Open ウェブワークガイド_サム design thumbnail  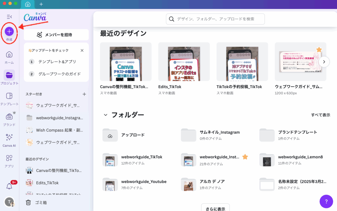pos(300,62)
